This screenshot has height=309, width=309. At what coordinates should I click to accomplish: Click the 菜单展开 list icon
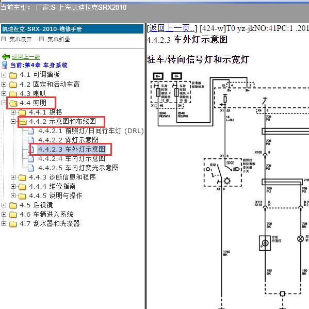(3, 39)
